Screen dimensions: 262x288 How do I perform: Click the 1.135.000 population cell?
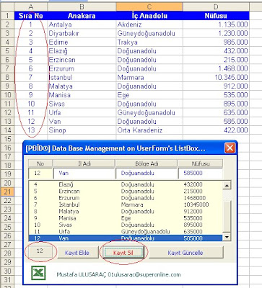[216, 24]
